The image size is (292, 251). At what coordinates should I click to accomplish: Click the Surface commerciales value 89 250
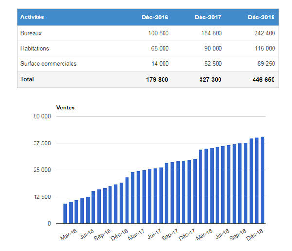[x=266, y=64]
